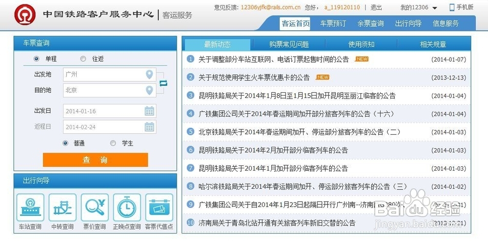Viewport: 488px width, 241px height.
Task: Switch to the 最新动态 tab
Action: (x=217, y=44)
